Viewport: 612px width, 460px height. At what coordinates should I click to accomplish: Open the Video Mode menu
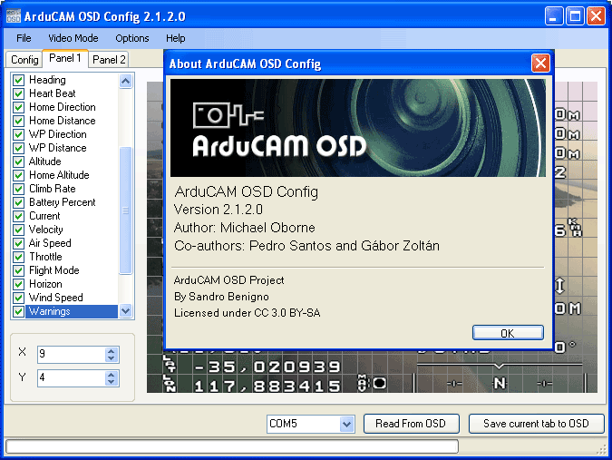point(73,38)
